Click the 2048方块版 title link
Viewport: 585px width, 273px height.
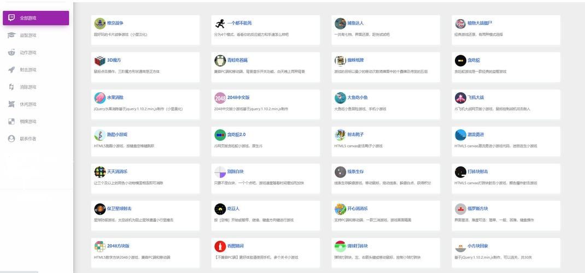click(118, 246)
